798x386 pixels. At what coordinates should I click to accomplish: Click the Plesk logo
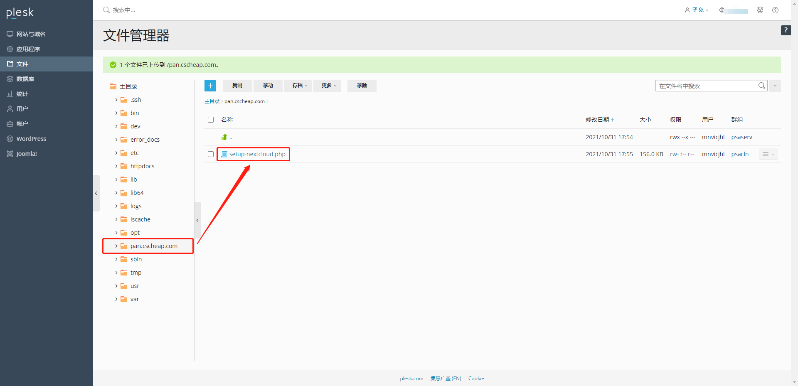coord(20,13)
